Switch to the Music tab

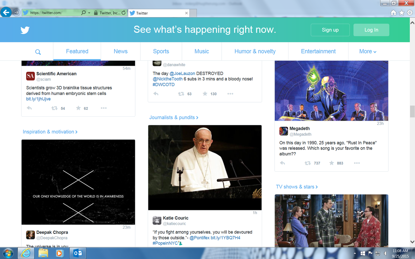click(x=202, y=51)
